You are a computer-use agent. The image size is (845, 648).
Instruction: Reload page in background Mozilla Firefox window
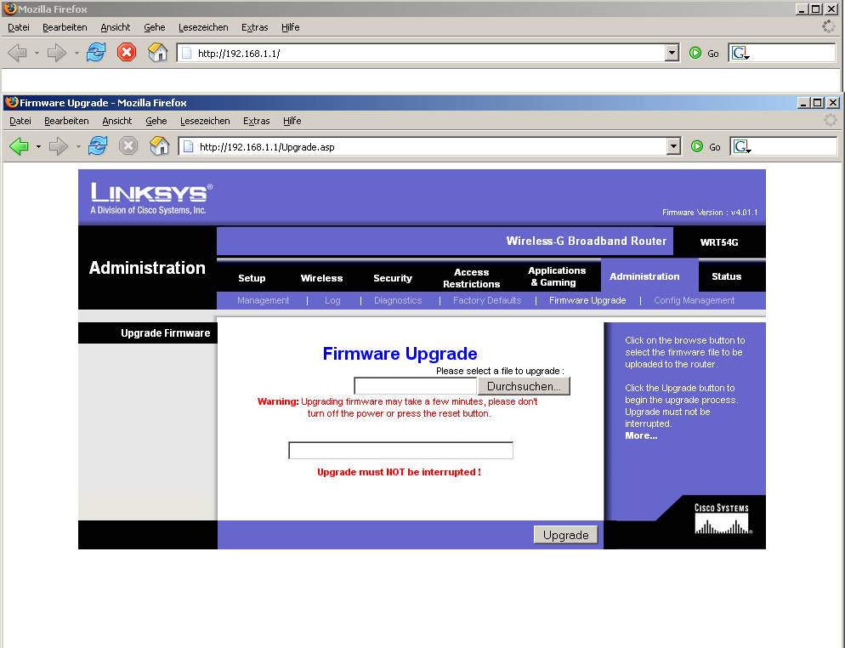[96, 53]
